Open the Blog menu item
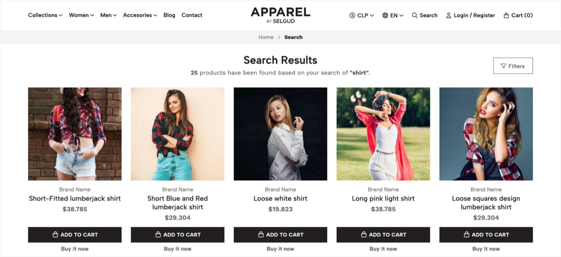The image size is (561, 257). pos(169,15)
